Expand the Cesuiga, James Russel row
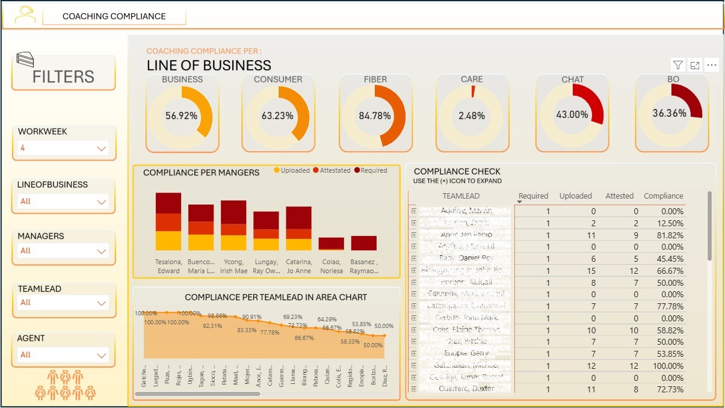The height and width of the screenshot is (408, 725). (x=414, y=377)
